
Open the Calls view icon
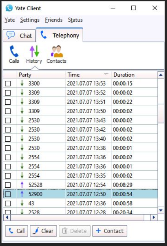tap(14, 52)
